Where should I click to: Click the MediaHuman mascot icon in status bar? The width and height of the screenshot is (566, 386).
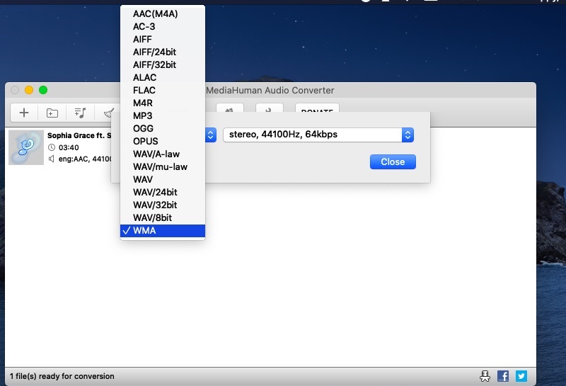tap(485, 376)
